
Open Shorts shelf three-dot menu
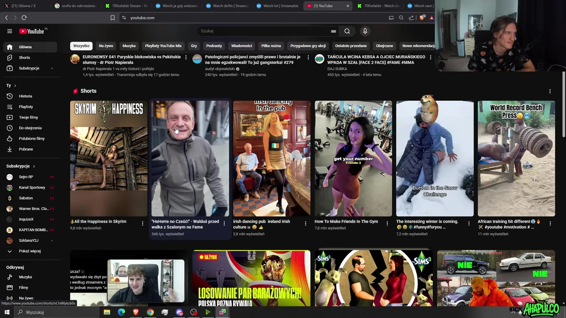click(x=550, y=91)
